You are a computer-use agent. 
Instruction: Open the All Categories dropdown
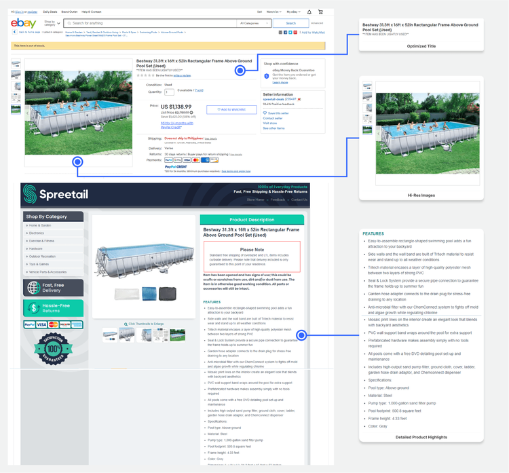tap(254, 23)
